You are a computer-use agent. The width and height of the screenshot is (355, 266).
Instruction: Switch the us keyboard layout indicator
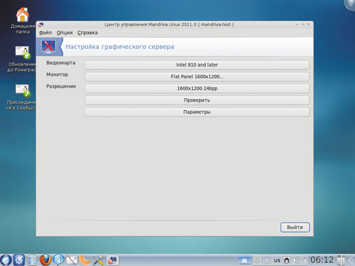tap(277, 260)
